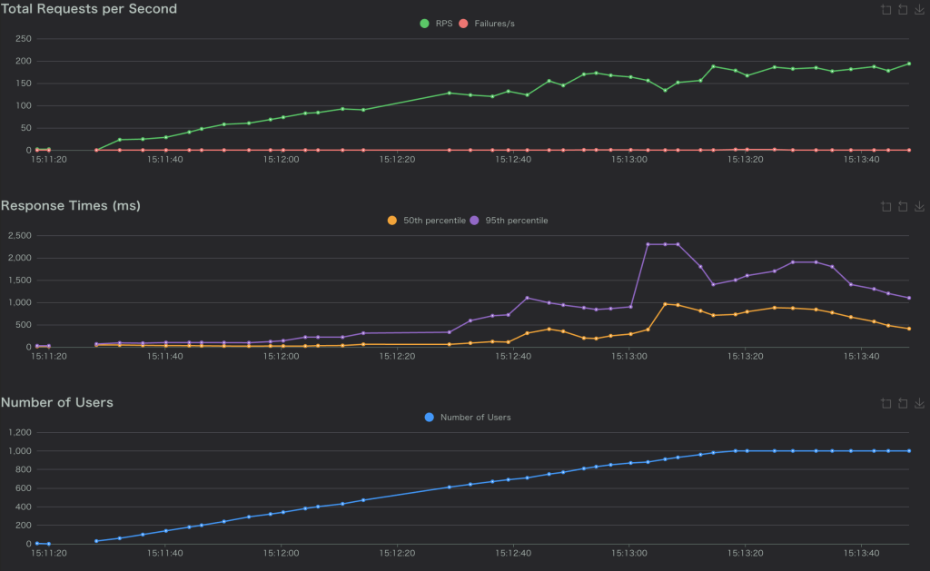This screenshot has width=930, height=571.
Task: Activate zoom tool on Response Times chart
Action: pyautogui.click(x=885, y=207)
